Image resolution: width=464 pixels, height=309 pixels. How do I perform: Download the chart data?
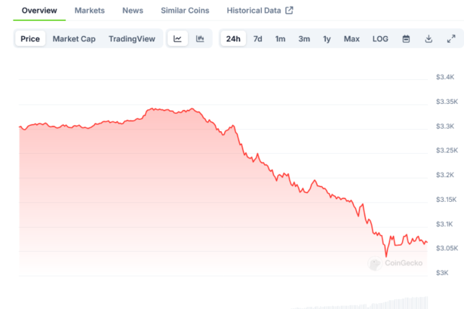pyautogui.click(x=429, y=38)
